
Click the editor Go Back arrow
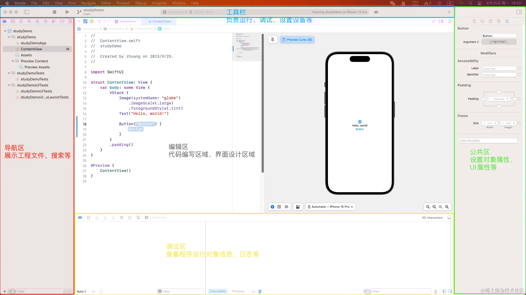(99, 21)
